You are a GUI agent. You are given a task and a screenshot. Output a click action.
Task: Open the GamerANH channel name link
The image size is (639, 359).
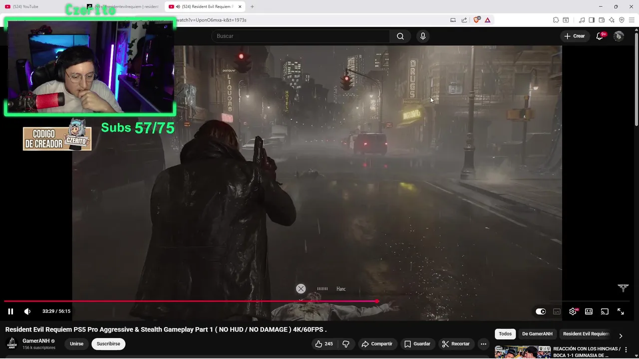pyautogui.click(x=36, y=341)
